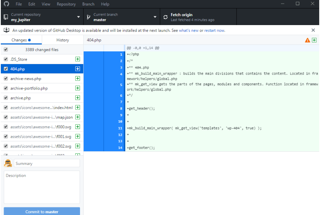The image size is (320, 215).
Task: Click the diff hunk header @@ -0,0 +1,14 @@
Action: pyautogui.click(x=143, y=48)
